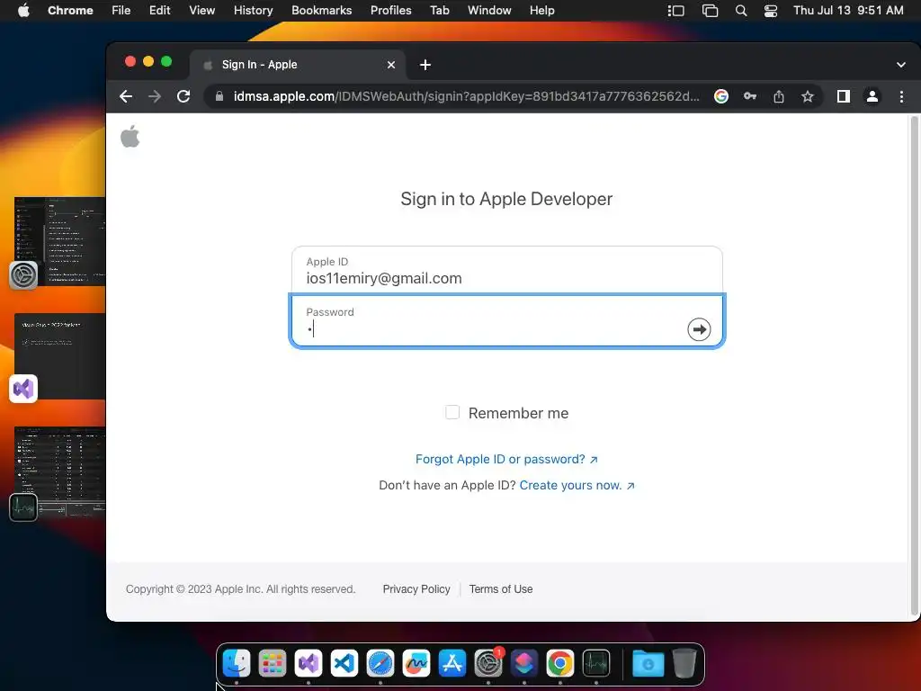The height and width of the screenshot is (691, 921).
Task: Open the View menu
Action: click(x=202, y=11)
